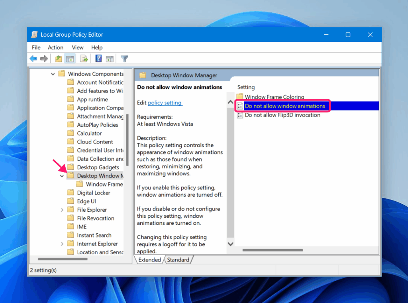Switch to the Standard tab

(178, 260)
